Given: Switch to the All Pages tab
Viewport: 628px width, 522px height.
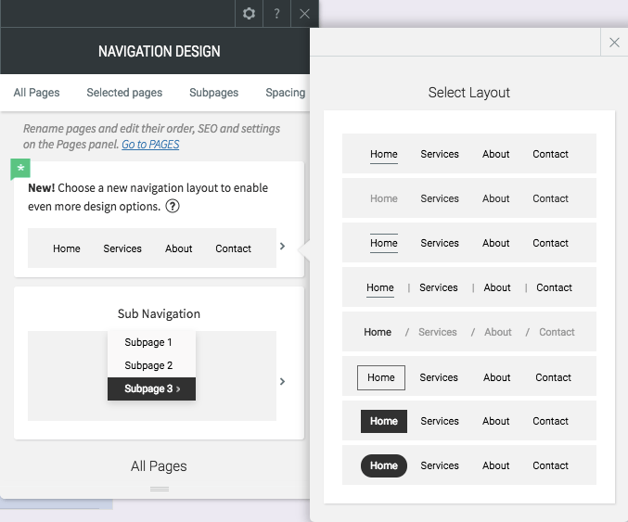Looking at the screenshot, I should pos(36,93).
